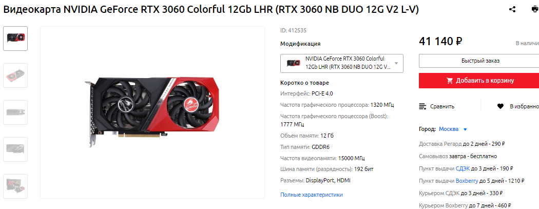This screenshot has width=539, height=209.
Task: Click the small card image in Модификация box
Action: click(x=293, y=63)
